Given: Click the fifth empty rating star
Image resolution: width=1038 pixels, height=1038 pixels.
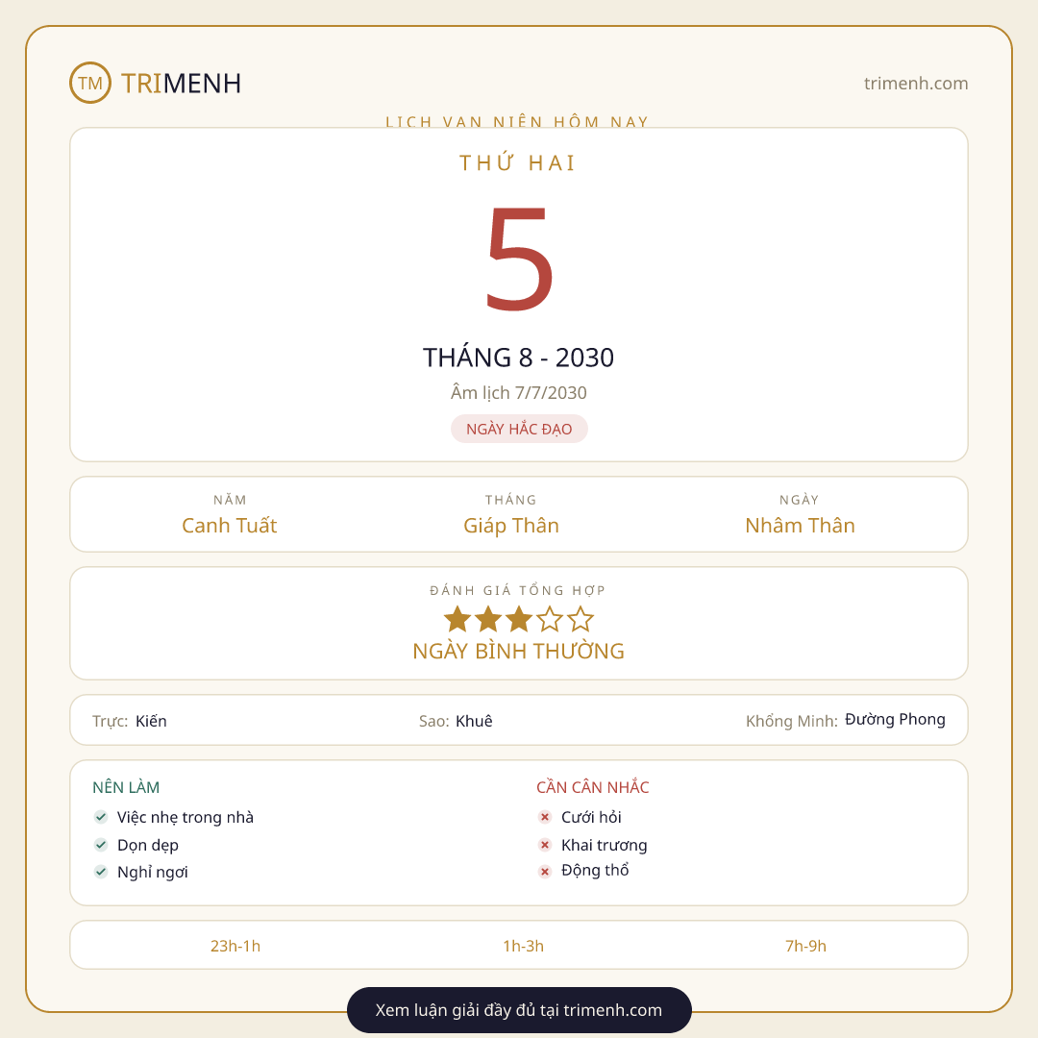Looking at the screenshot, I should pos(581,620).
